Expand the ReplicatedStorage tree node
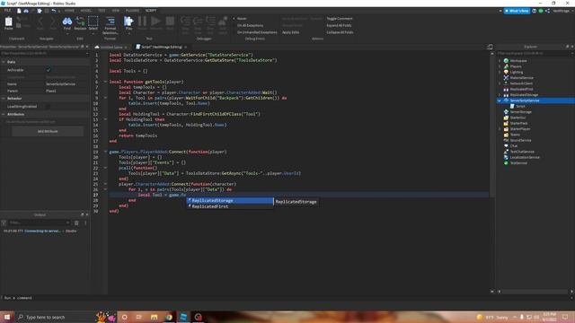This screenshot has height=323, width=575. [500, 95]
